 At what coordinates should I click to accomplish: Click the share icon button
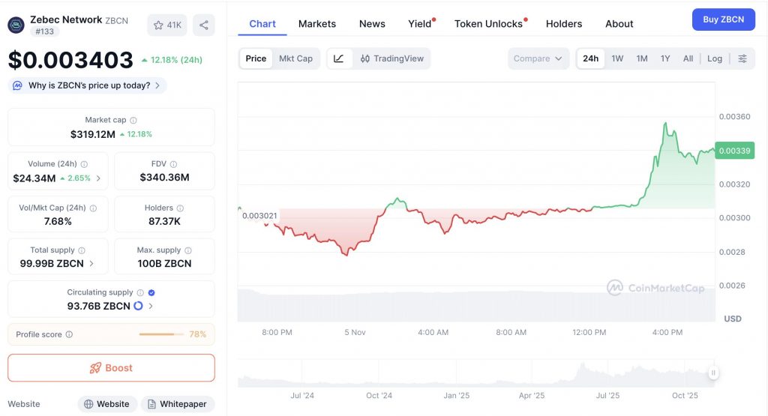click(204, 25)
